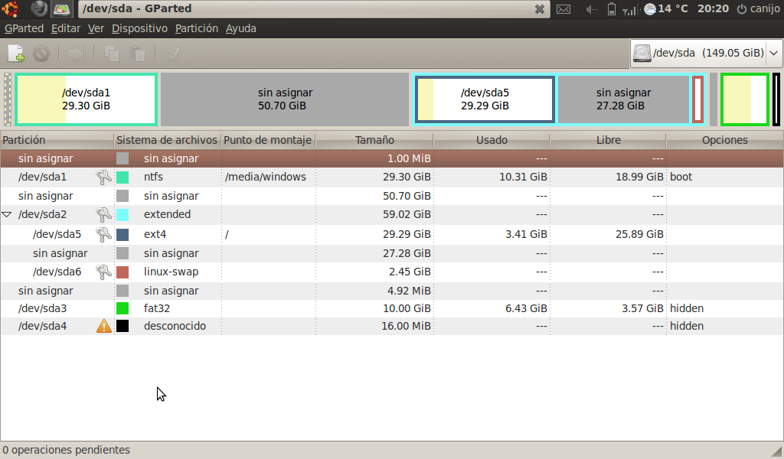Click the mail envelope indicator icon

(563, 9)
